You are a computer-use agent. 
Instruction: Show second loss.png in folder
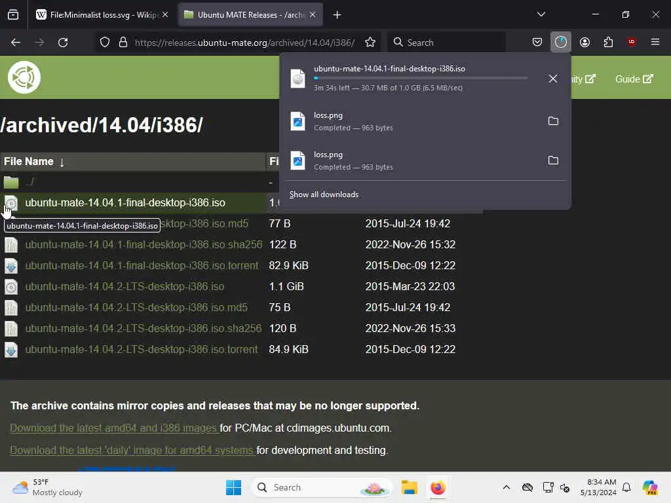(553, 160)
